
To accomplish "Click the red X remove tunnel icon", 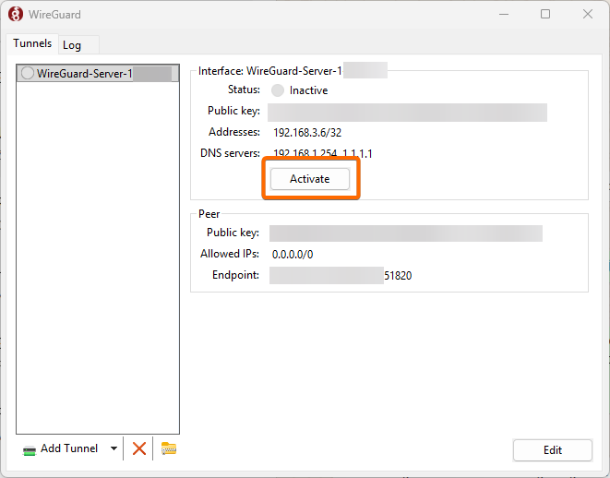I will pyautogui.click(x=139, y=448).
